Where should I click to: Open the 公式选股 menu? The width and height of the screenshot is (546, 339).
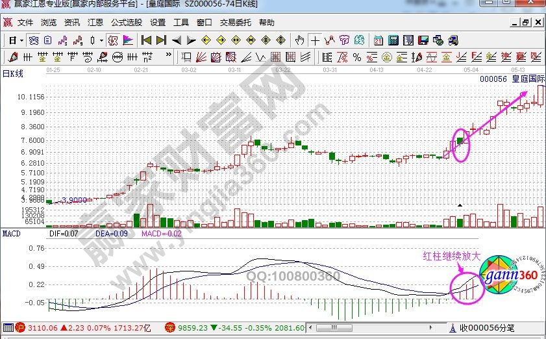[126, 22]
